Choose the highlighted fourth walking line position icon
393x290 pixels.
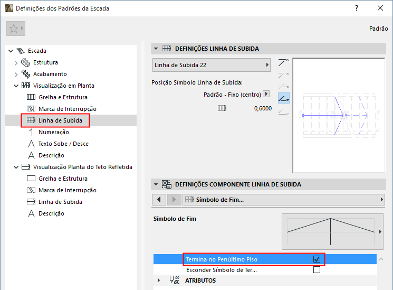[284, 98]
